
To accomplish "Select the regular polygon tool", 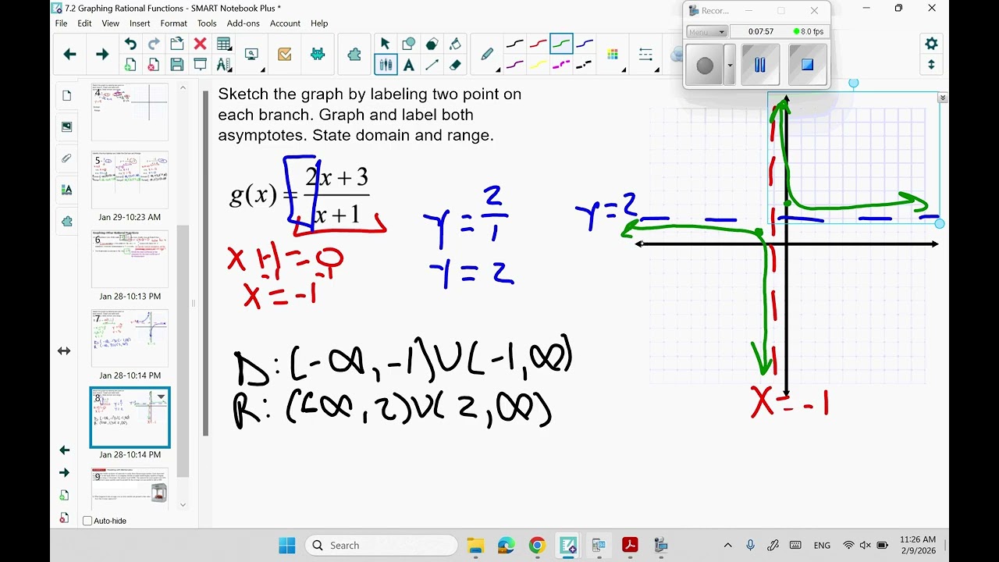I will coord(432,44).
